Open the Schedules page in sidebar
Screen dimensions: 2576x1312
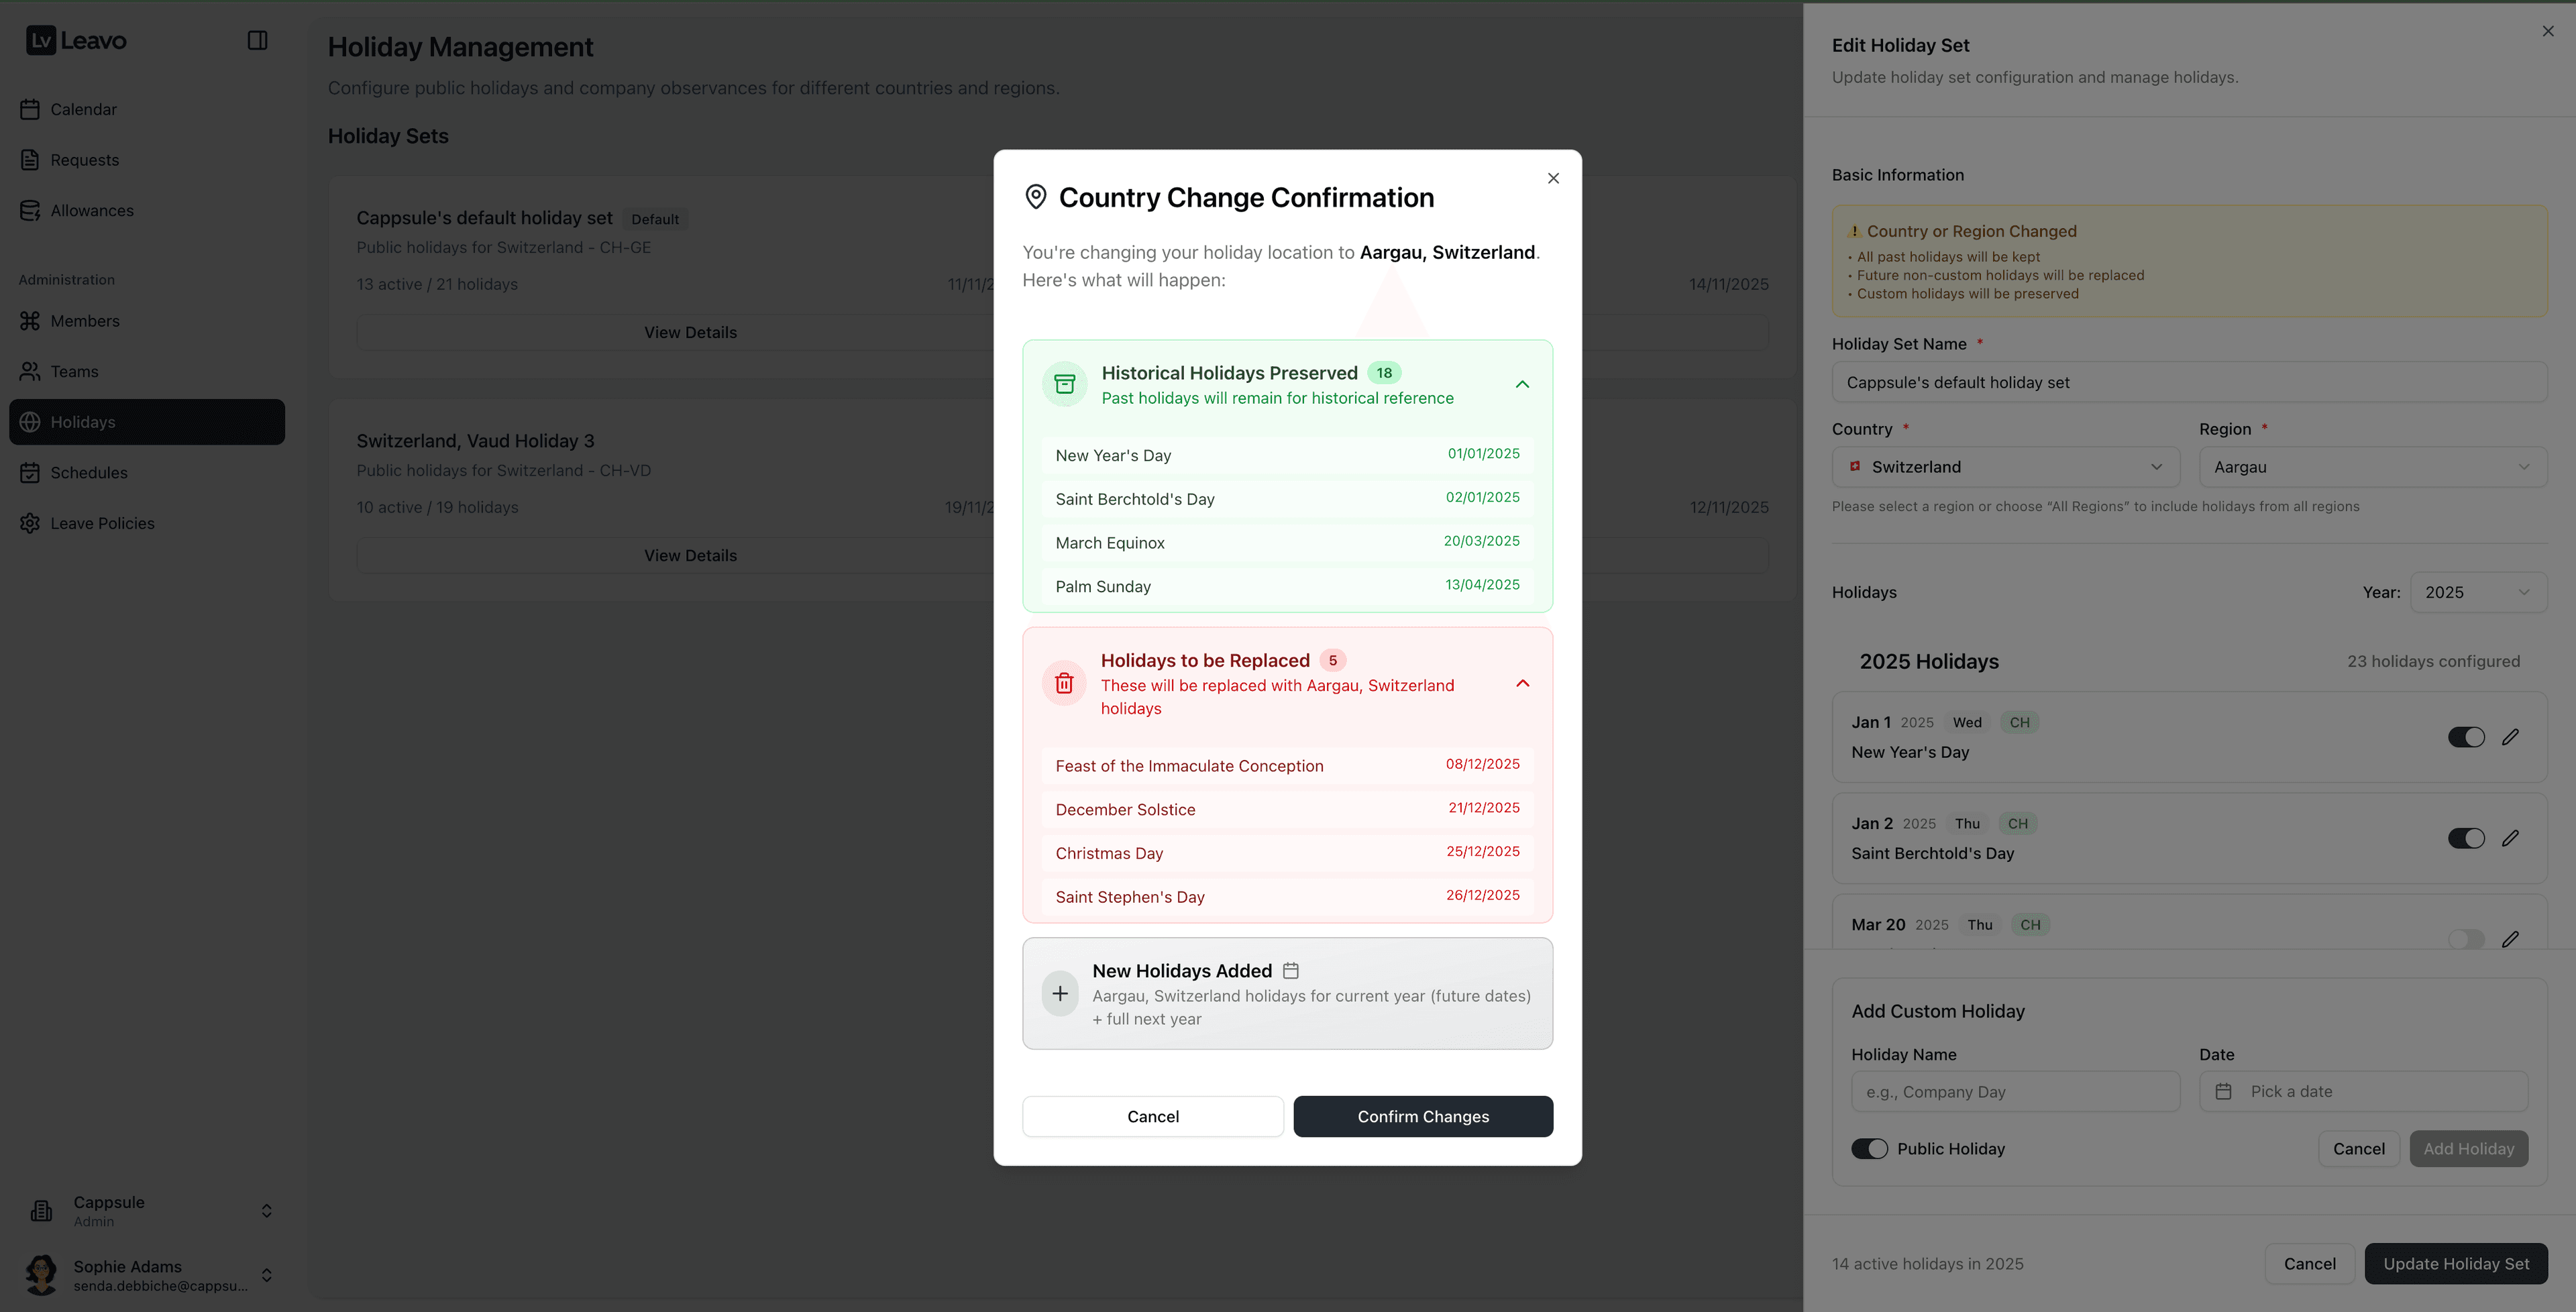(89, 472)
